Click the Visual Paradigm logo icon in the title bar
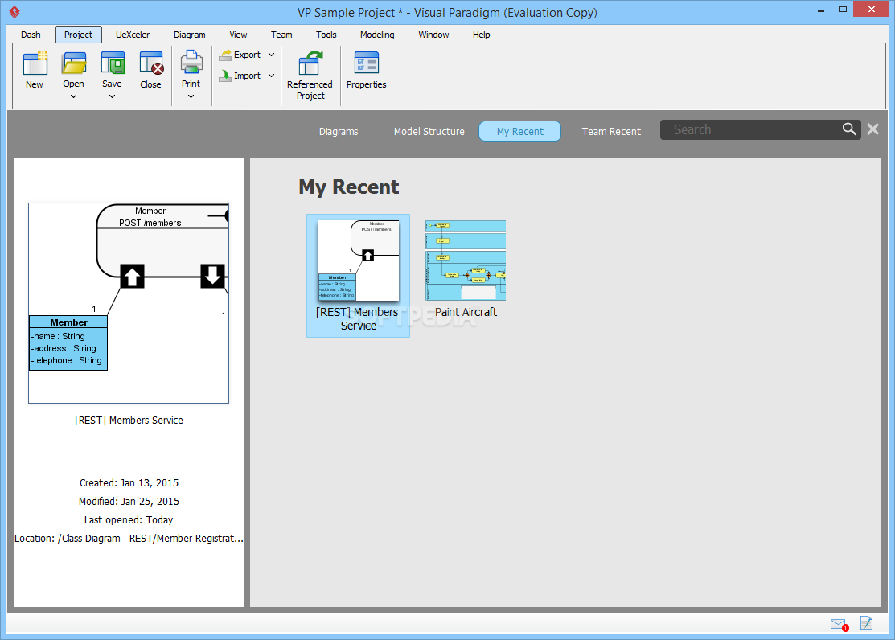Image resolution: width=895 pixels, height=640 pixels. pos(14,11)
